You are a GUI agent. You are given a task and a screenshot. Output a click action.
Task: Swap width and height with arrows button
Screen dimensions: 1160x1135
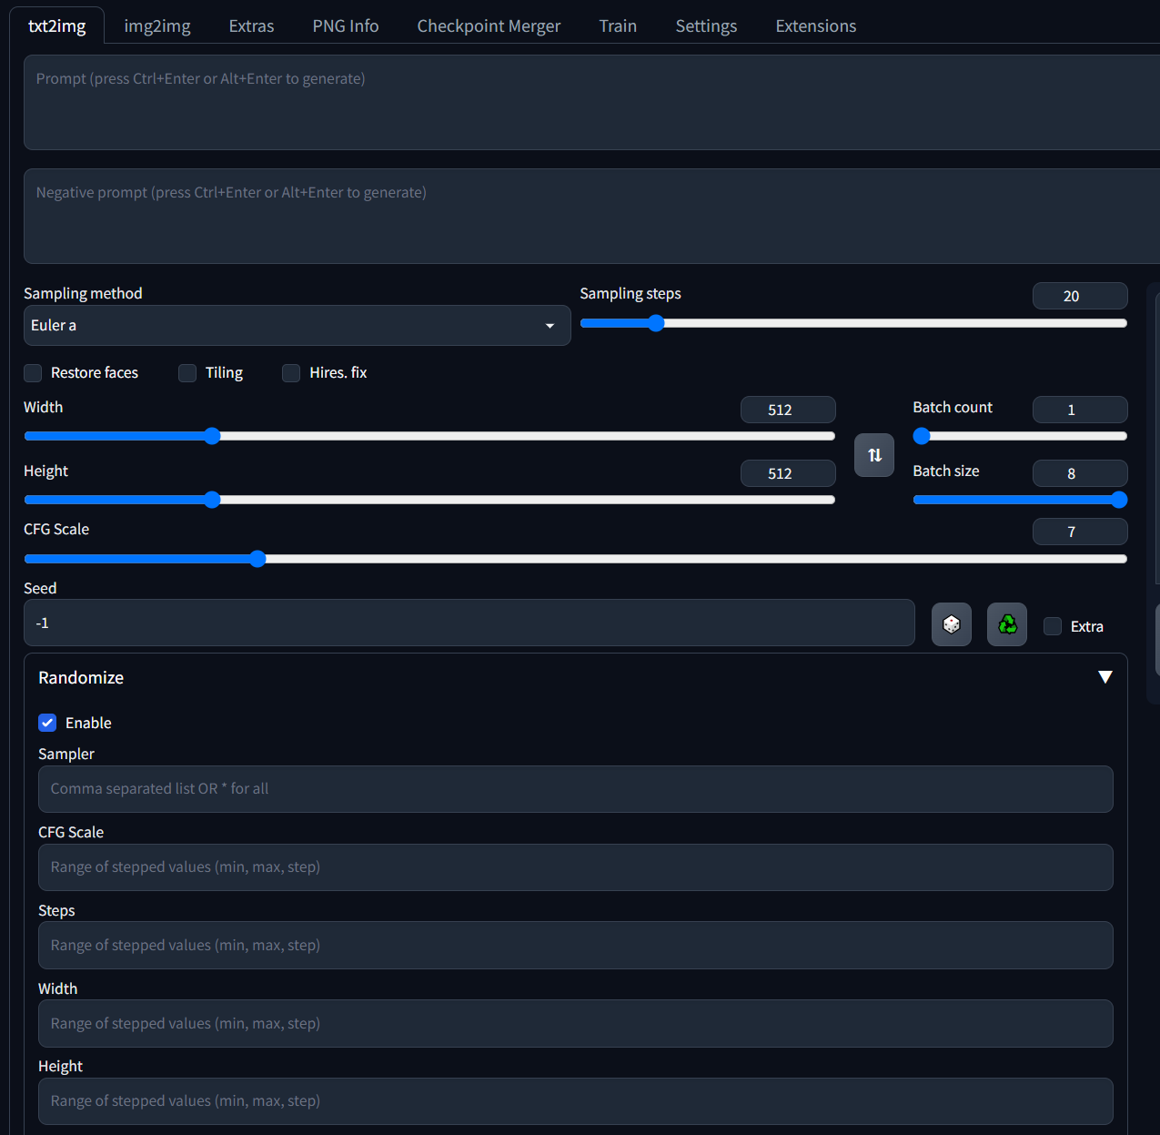(x=873, y=455)
